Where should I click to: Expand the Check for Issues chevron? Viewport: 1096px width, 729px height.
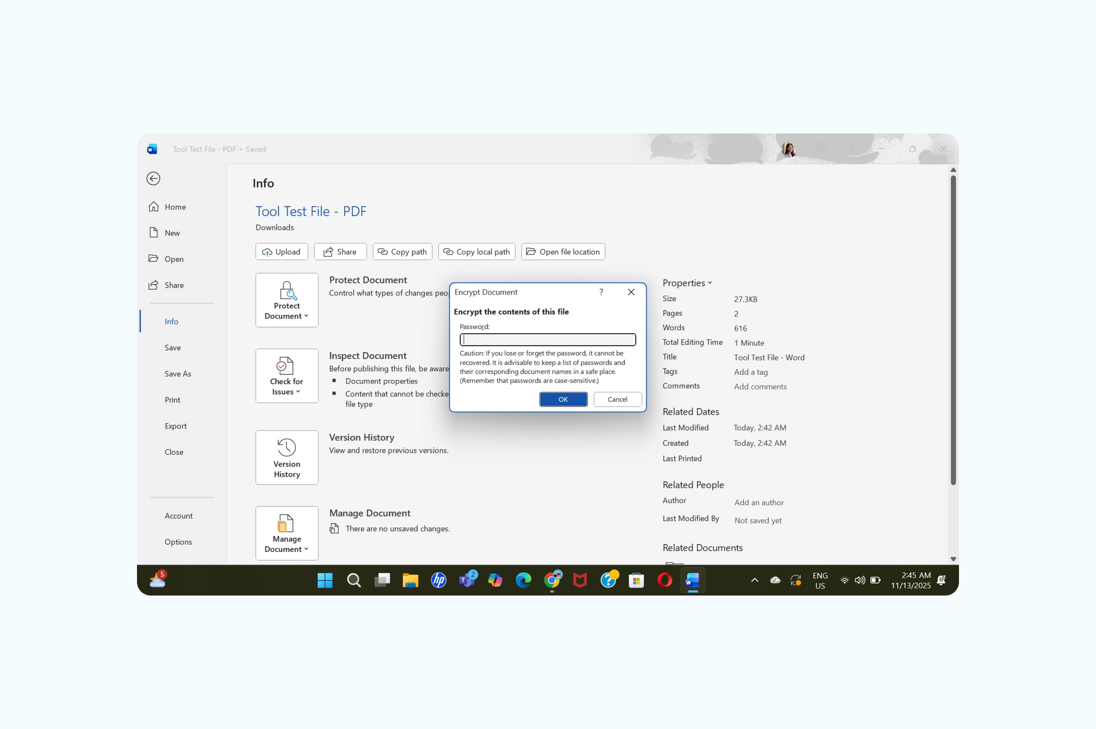click(298, 392)
